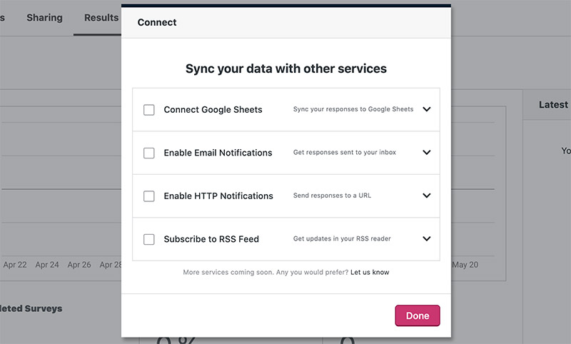The height and width of the screenshot is (344, 571).
Task: Open the Let us know link
Action: pyautogui.click(x=370, y=272)
